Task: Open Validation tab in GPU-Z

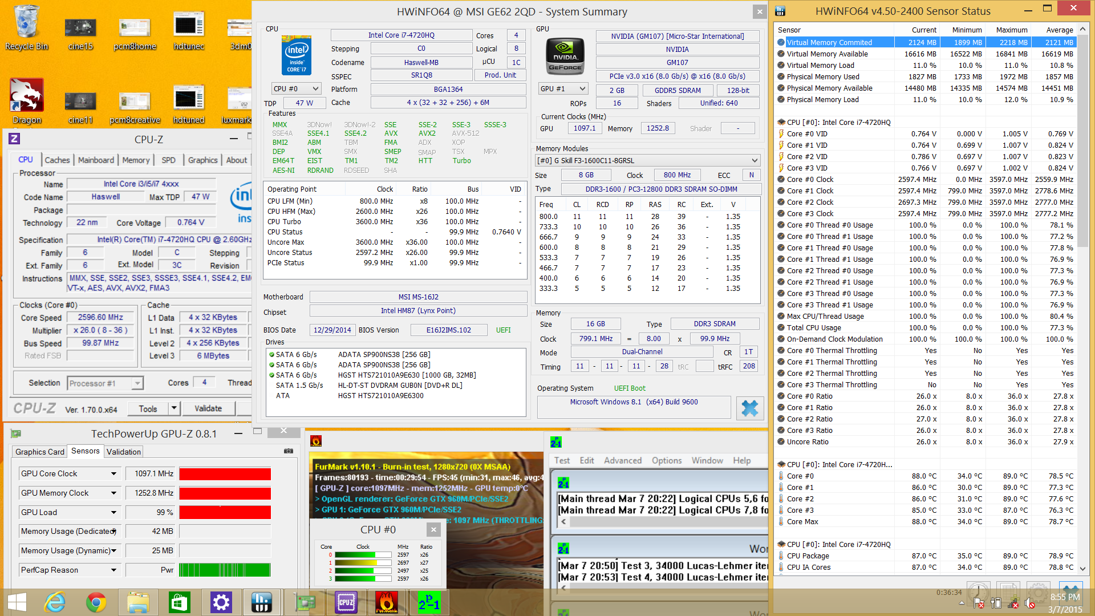Action: [124, 452]
